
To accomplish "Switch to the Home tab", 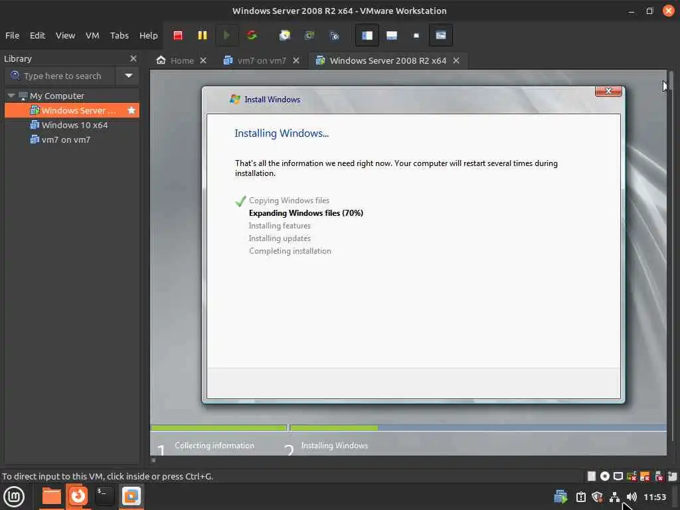I will click(x=175, y=60).
